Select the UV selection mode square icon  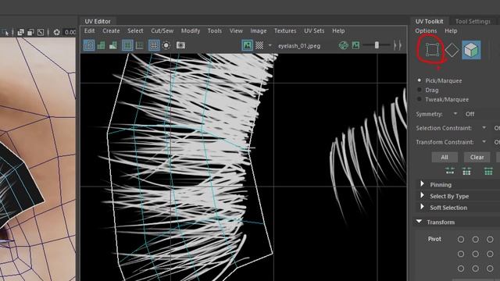(x=432, y=50)
